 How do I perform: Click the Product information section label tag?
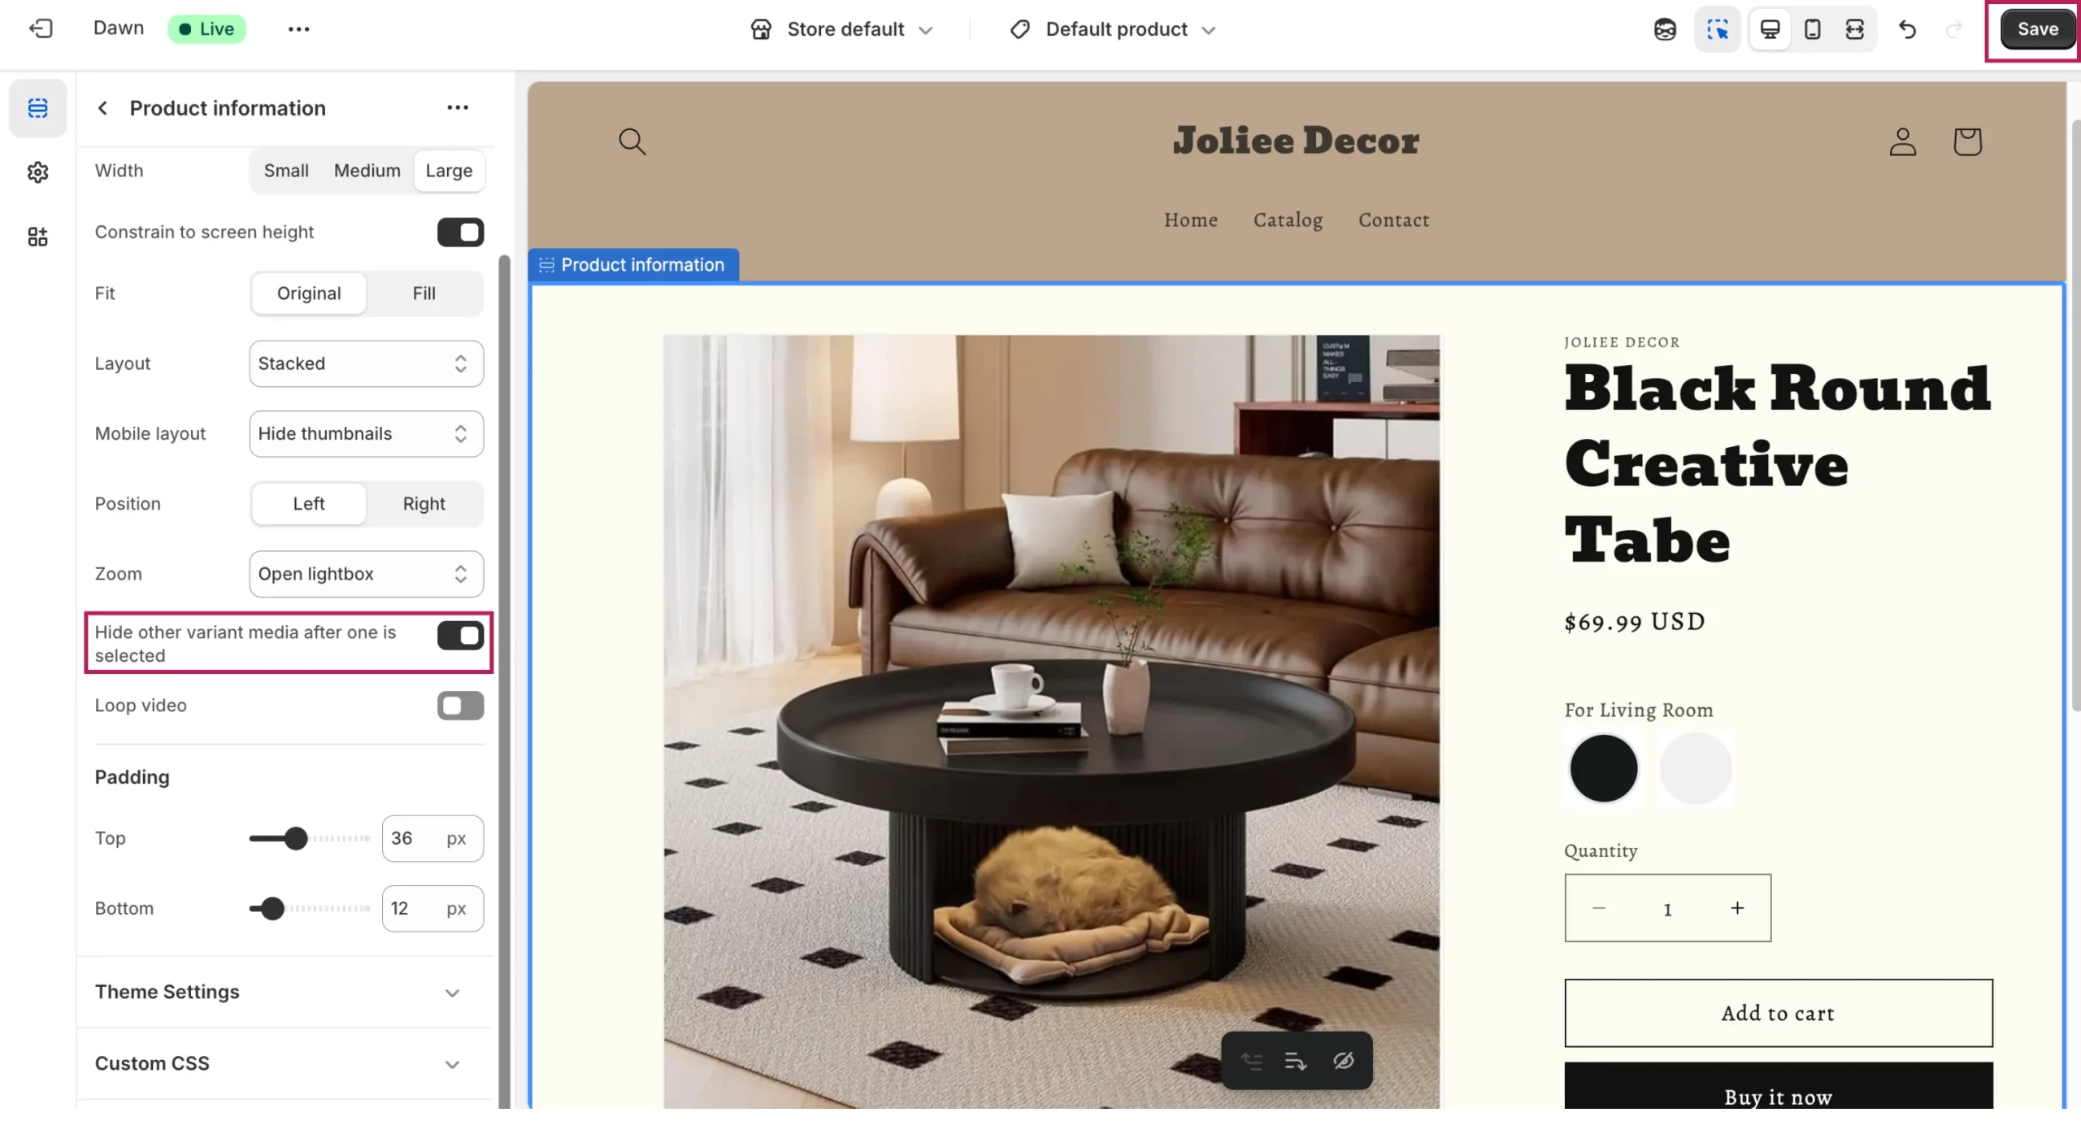[633, 265]
